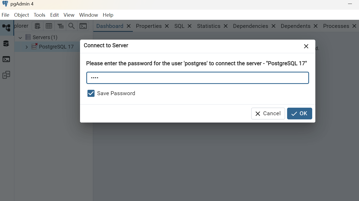359x201 pixels.
Task: Click the Cancel button in dialog
Action: point(268,113)
